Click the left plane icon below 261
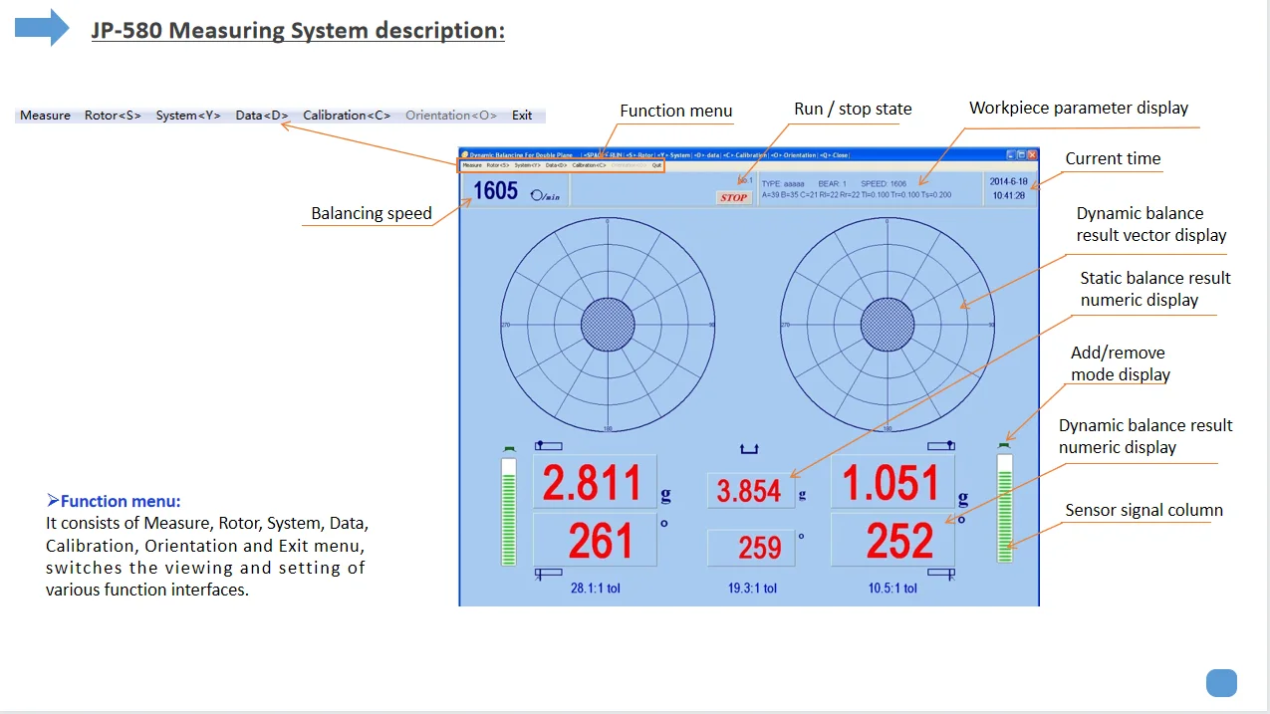Screen dimensions: 1270x714 coord(548,573)
